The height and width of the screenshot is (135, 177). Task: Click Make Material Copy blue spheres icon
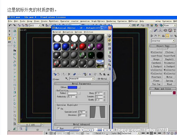coord(74,74)
